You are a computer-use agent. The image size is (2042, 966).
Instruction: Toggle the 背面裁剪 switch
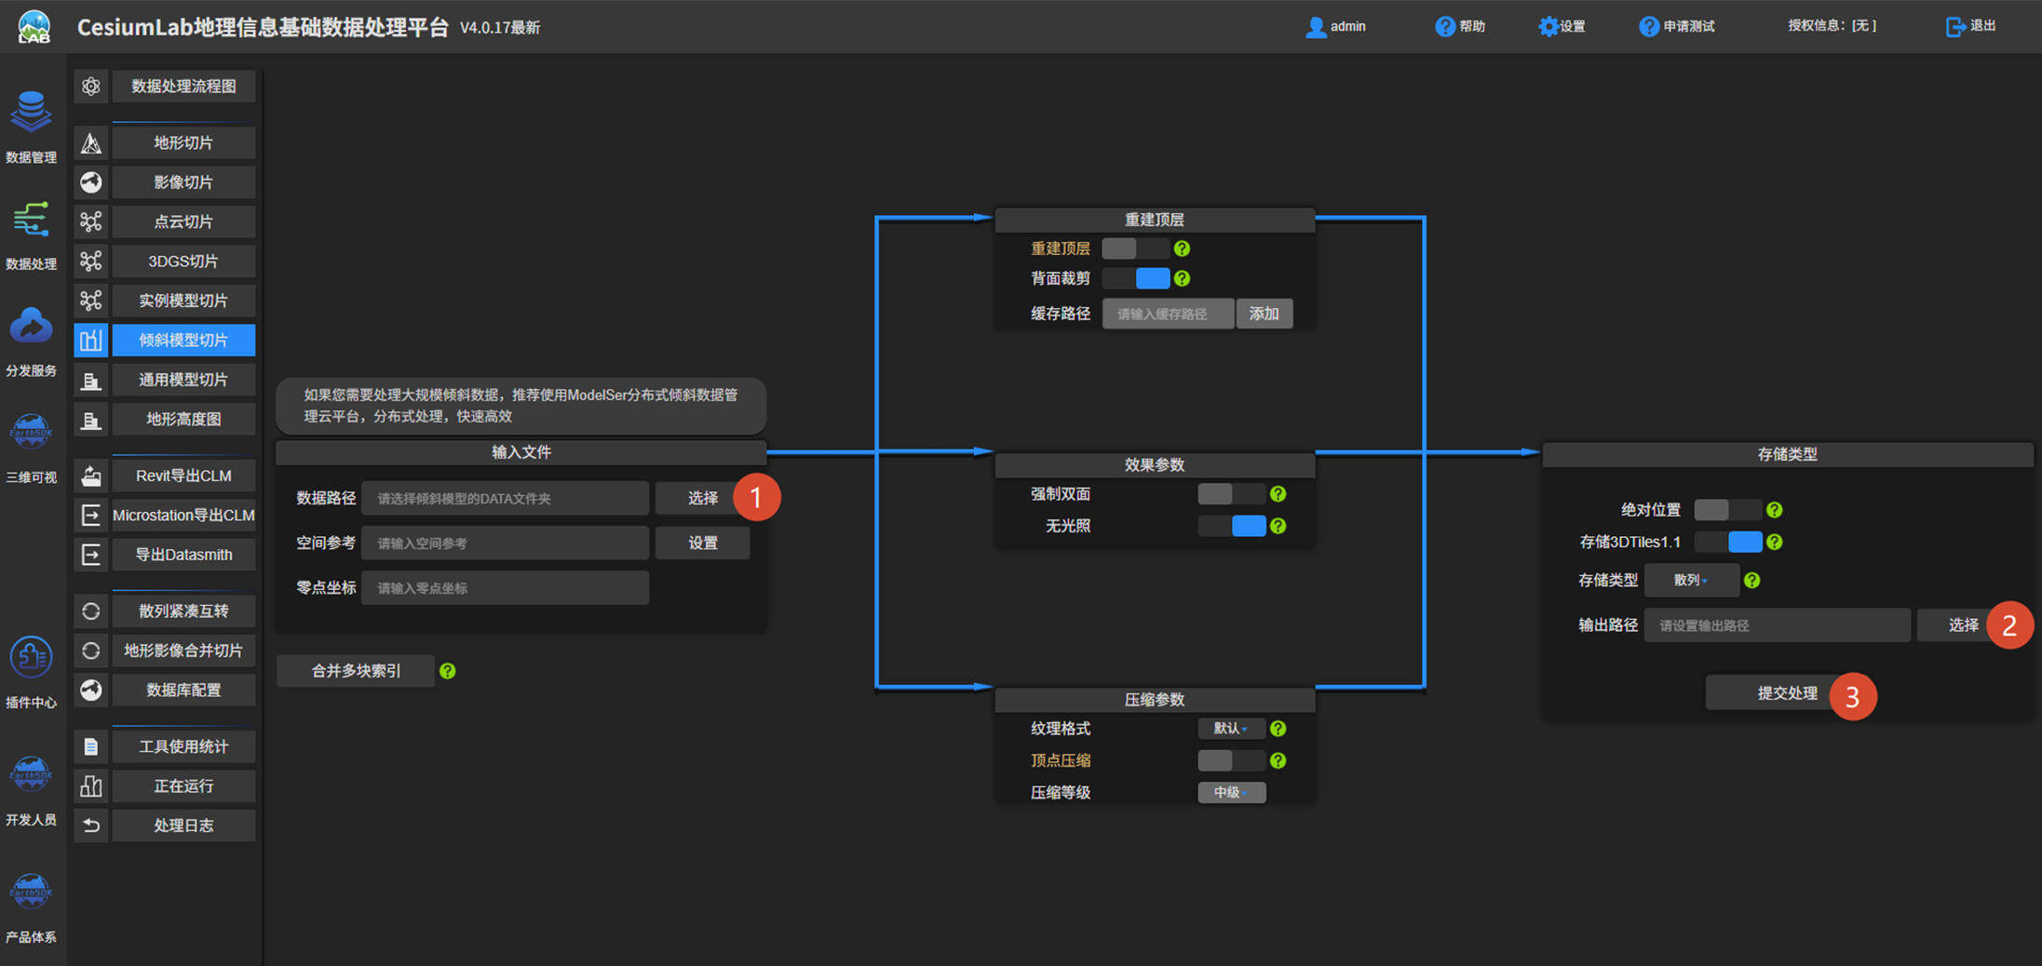click(1136, 278)
